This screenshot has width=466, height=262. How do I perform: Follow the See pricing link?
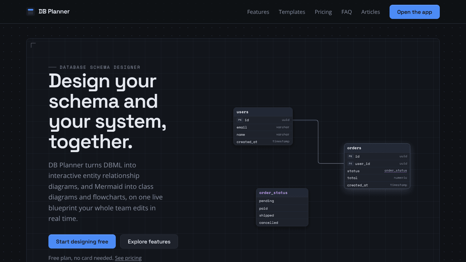click(x=128, y=258)
